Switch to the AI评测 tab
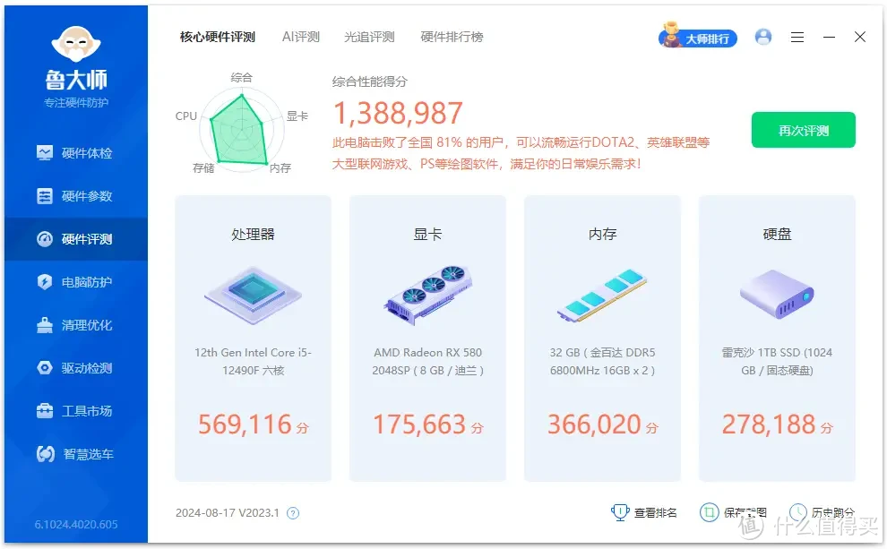The image size is (887, 549). click(301, 38)
